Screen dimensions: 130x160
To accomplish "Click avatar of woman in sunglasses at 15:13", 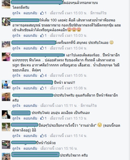I will [x=6, y=115].
